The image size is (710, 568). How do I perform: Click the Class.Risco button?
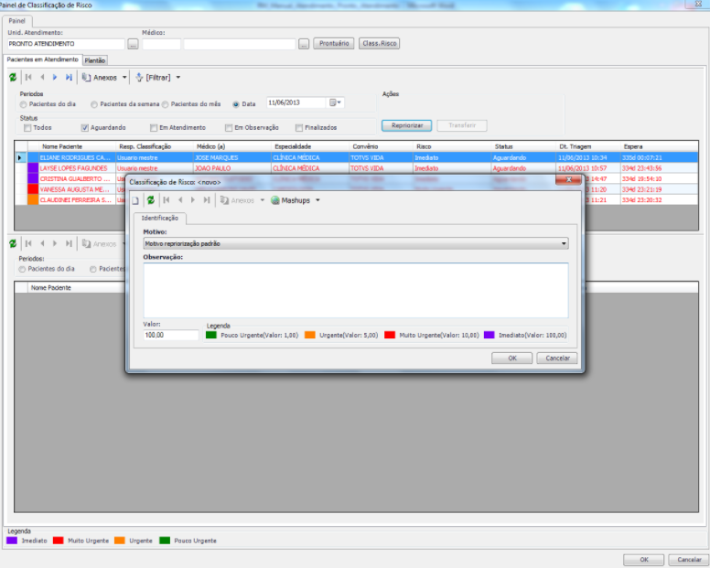click(x=380, y=44)
